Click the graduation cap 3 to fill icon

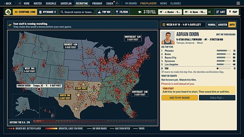pos(139,12)
